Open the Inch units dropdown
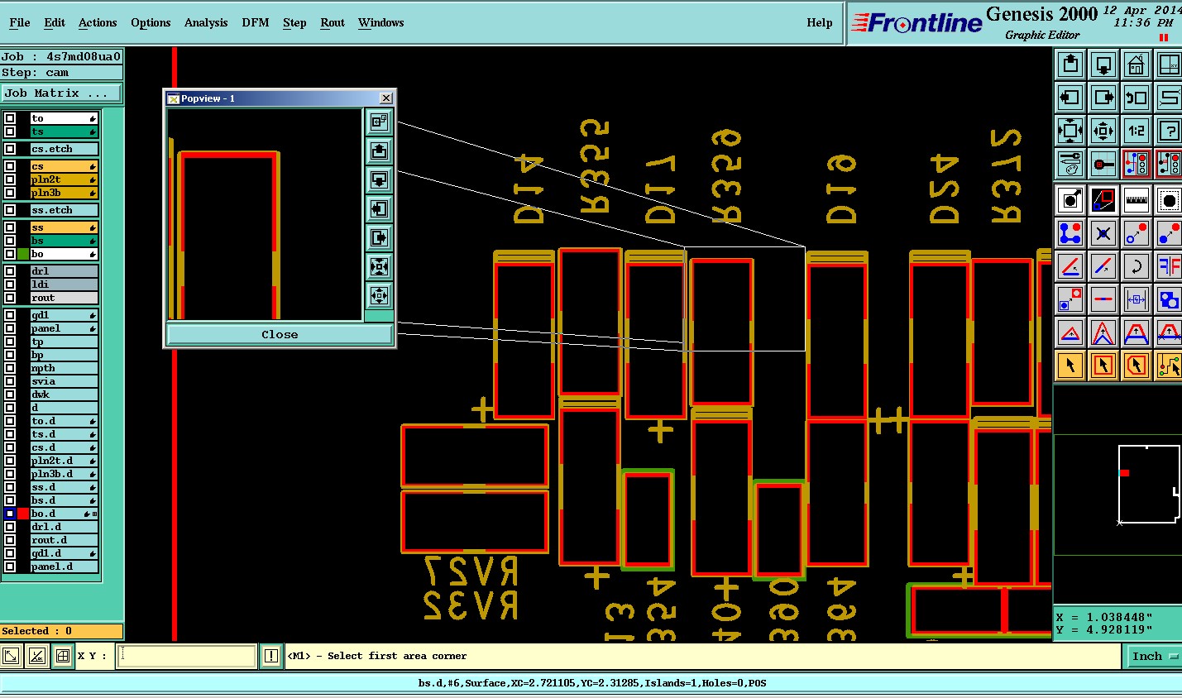Screen dimensions: 1182x698 [1154, 656]
